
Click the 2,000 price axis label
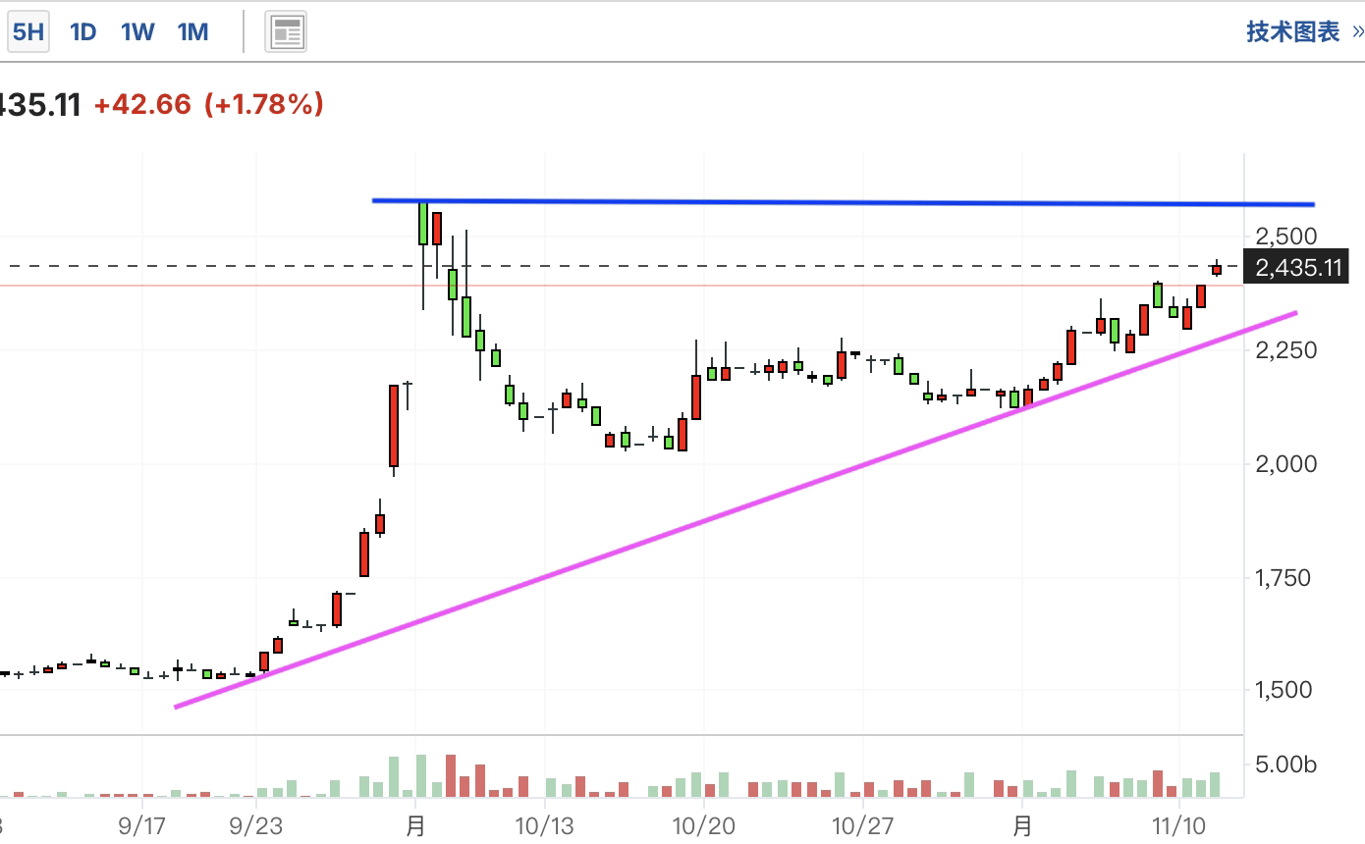tap(1285, 463)
